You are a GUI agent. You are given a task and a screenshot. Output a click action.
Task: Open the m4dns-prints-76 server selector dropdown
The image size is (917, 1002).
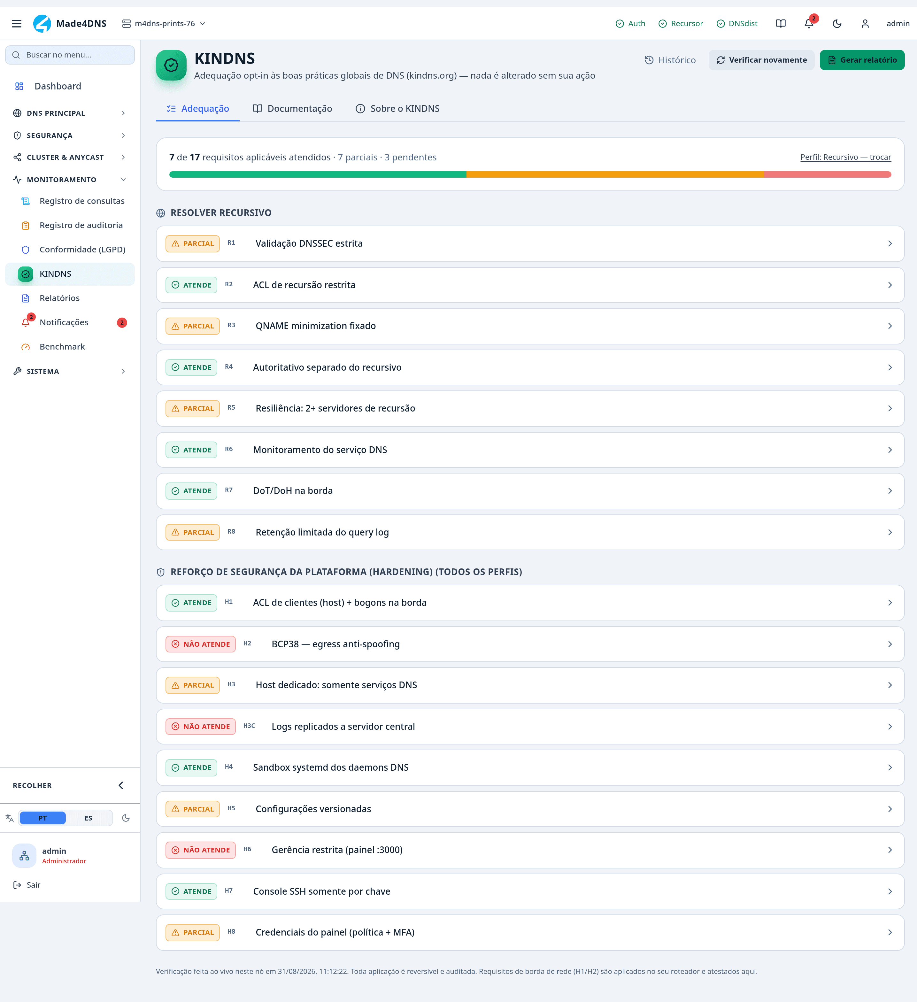tap(164, 23)
